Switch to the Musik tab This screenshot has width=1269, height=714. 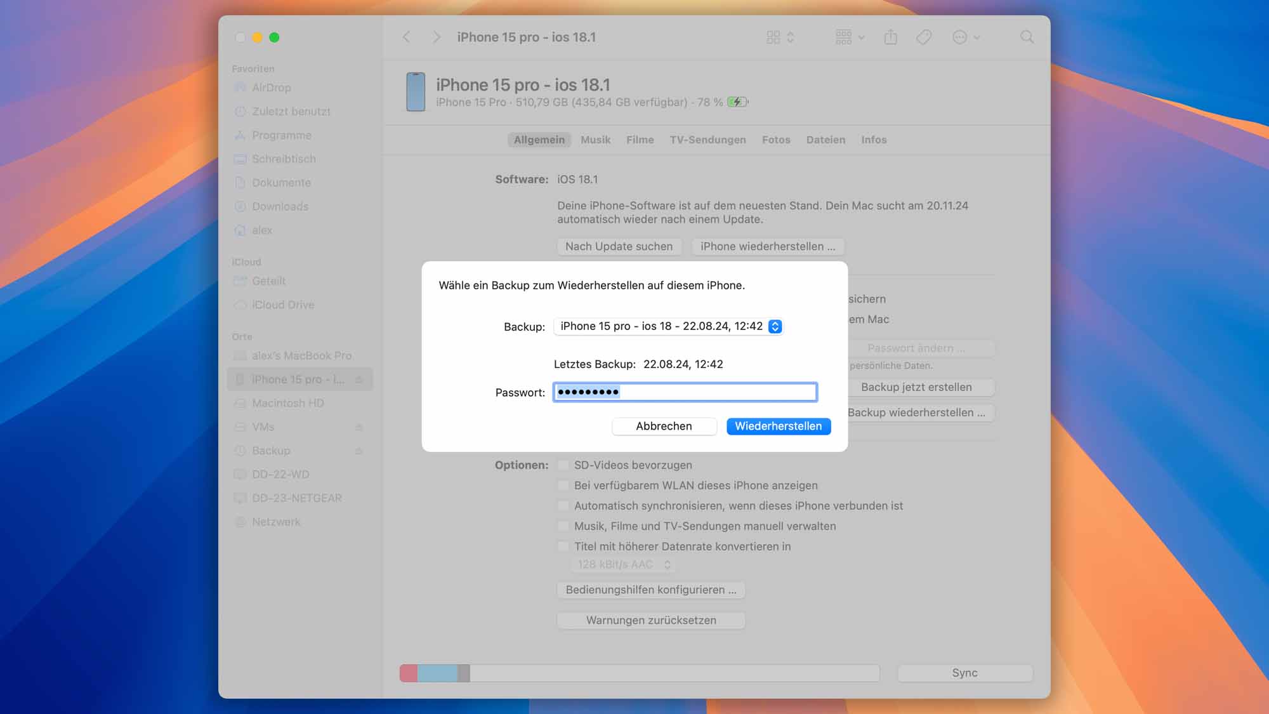click(x=595, y=140)
